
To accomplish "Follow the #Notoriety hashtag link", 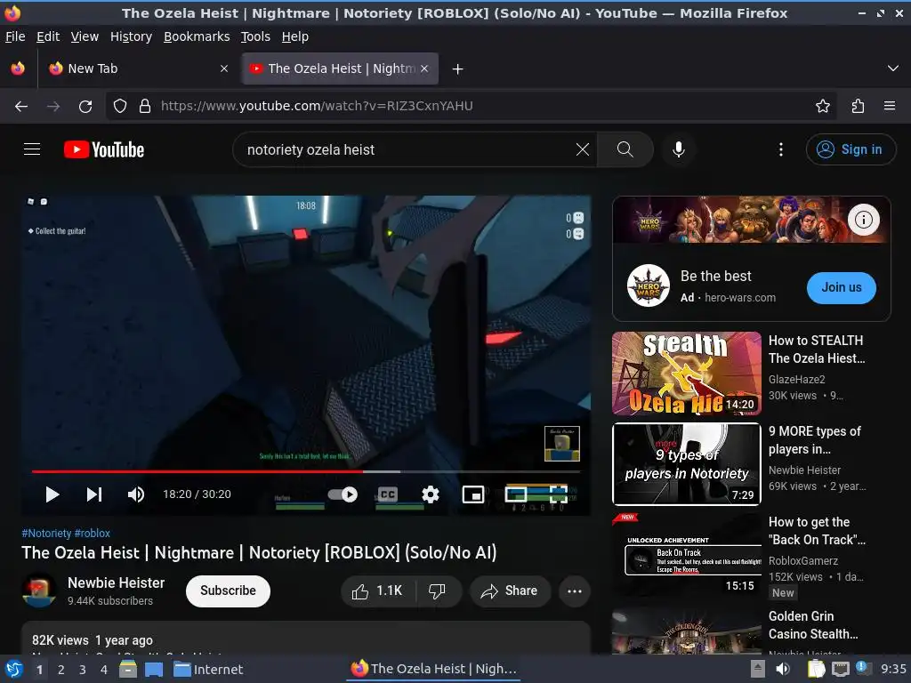I will pos(46,534).
